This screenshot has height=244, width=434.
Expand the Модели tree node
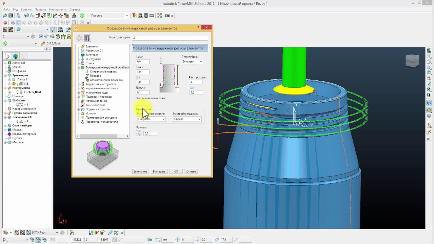tap(5, 130)
